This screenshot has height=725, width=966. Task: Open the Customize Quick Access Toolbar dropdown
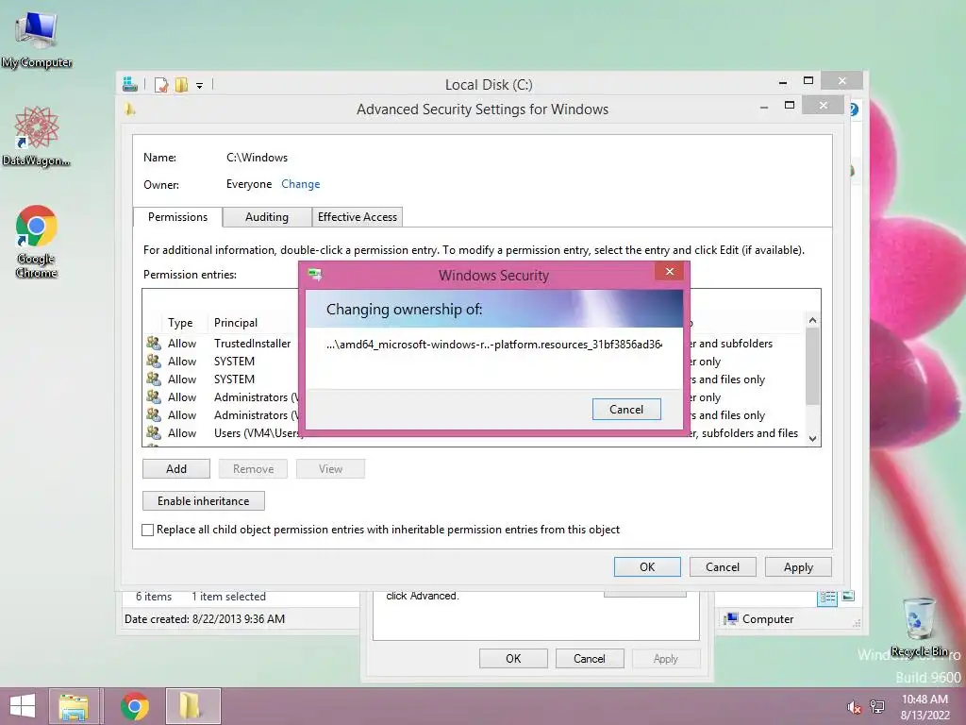pos(200,85)
